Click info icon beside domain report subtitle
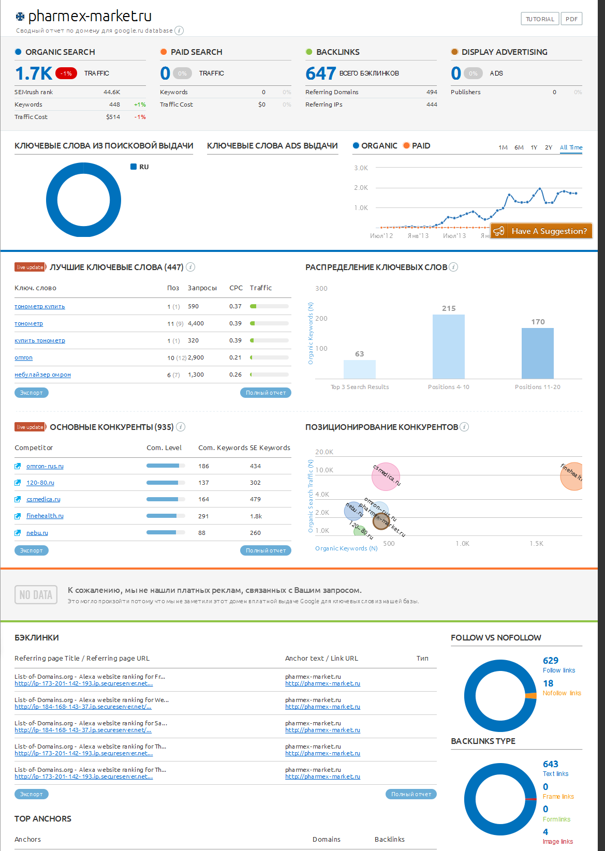 point(179,31)
